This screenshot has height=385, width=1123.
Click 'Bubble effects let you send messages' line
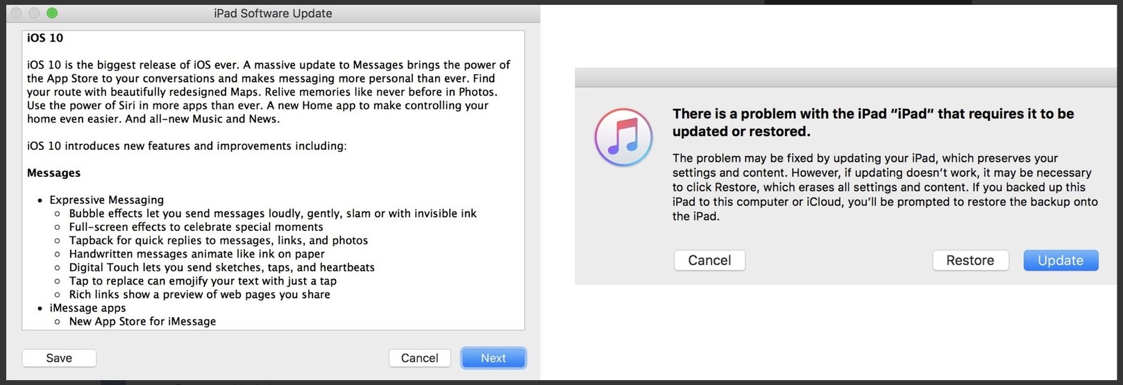pyautogui.click(x=273, y=214)
